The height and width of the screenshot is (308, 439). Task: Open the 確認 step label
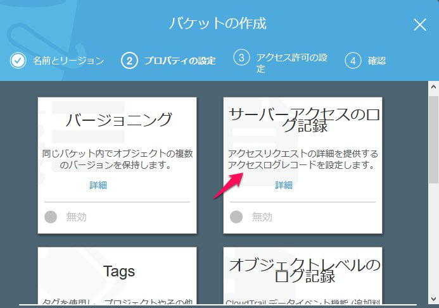377,61
